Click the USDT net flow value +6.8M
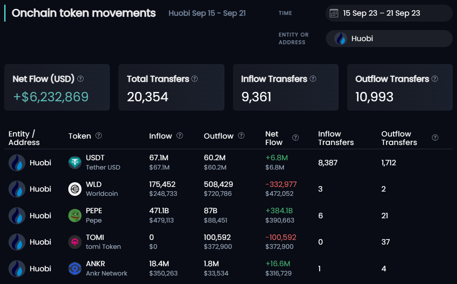This screenshot has height=284, width=457. [277, 158]
